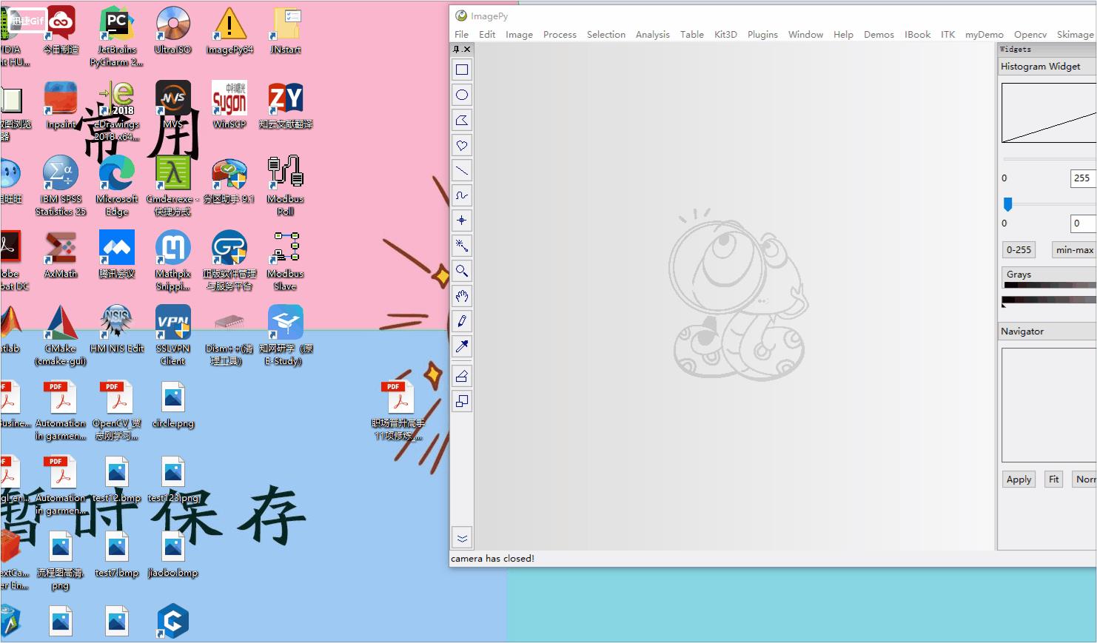Open the Inpaint desktop shortcut
1097x643 pixels.
(x=61, y=105)
